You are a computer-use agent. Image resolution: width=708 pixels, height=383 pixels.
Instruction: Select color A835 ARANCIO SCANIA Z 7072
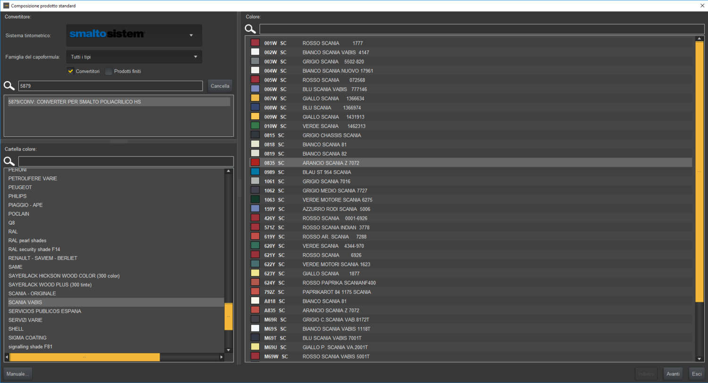[x=471, y=310]
